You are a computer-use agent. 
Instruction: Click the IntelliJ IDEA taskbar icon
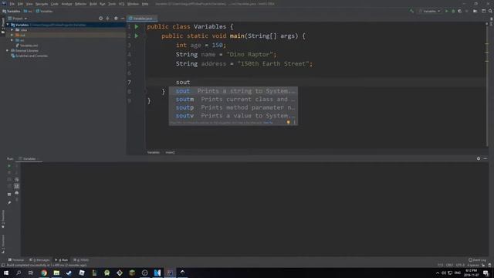point(170,273)
